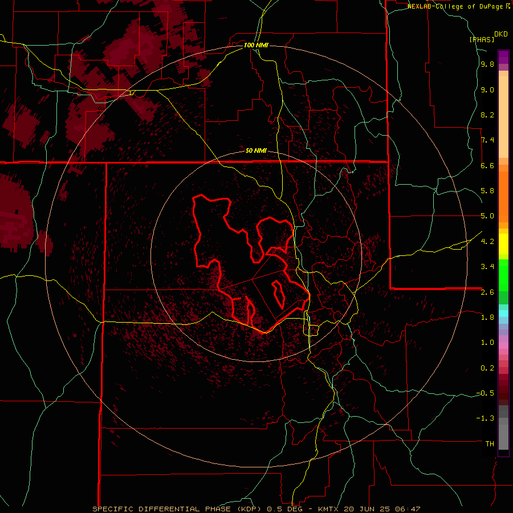Viewport: 513px width, 513px height.
Task: Click the 0.2 value on the scale
Action: pos(487,368)
